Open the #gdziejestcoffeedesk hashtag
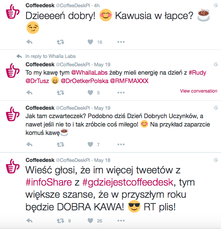The height and width of the screenshot is (229, 221). [x=128, y=183]
